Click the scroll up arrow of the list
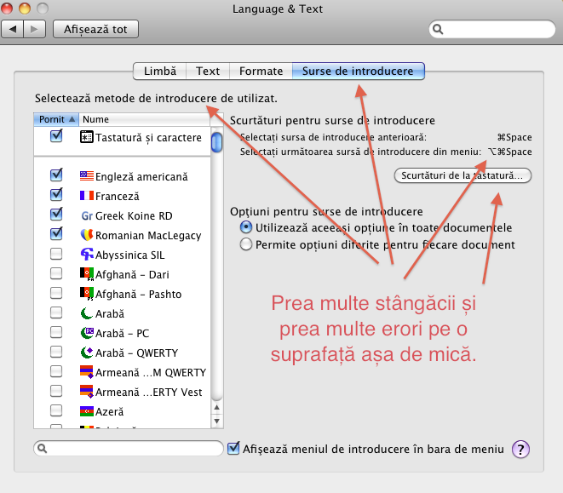This screenshot has width=563, height=493. [x=216, y=407]
